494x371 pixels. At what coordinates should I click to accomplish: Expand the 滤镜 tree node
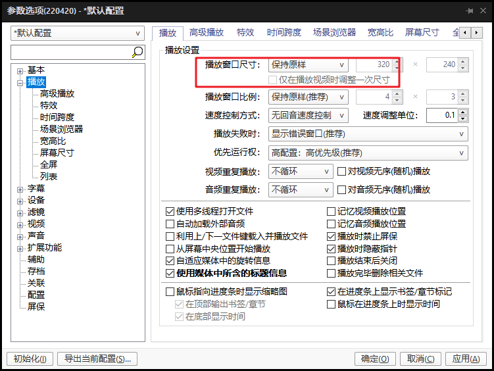coord(20,213)
